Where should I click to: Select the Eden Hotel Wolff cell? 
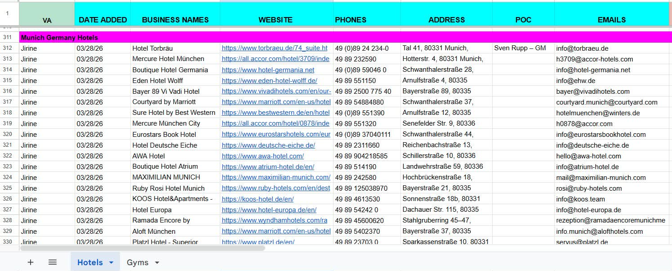[x=175, y=80]
